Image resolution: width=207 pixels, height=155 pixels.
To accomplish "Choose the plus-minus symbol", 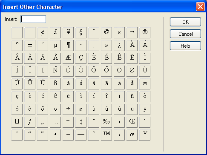I will (30, 46).
